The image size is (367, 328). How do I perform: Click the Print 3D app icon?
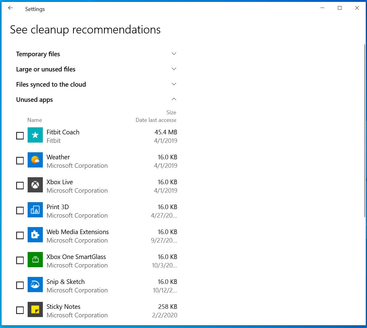[35, 210]
